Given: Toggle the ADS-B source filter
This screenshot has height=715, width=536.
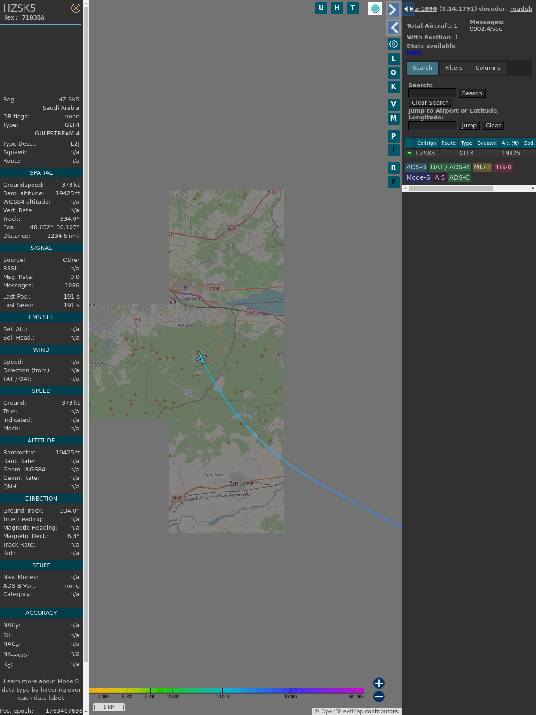Looking at the screenshot, I should [x=416, y=167].
